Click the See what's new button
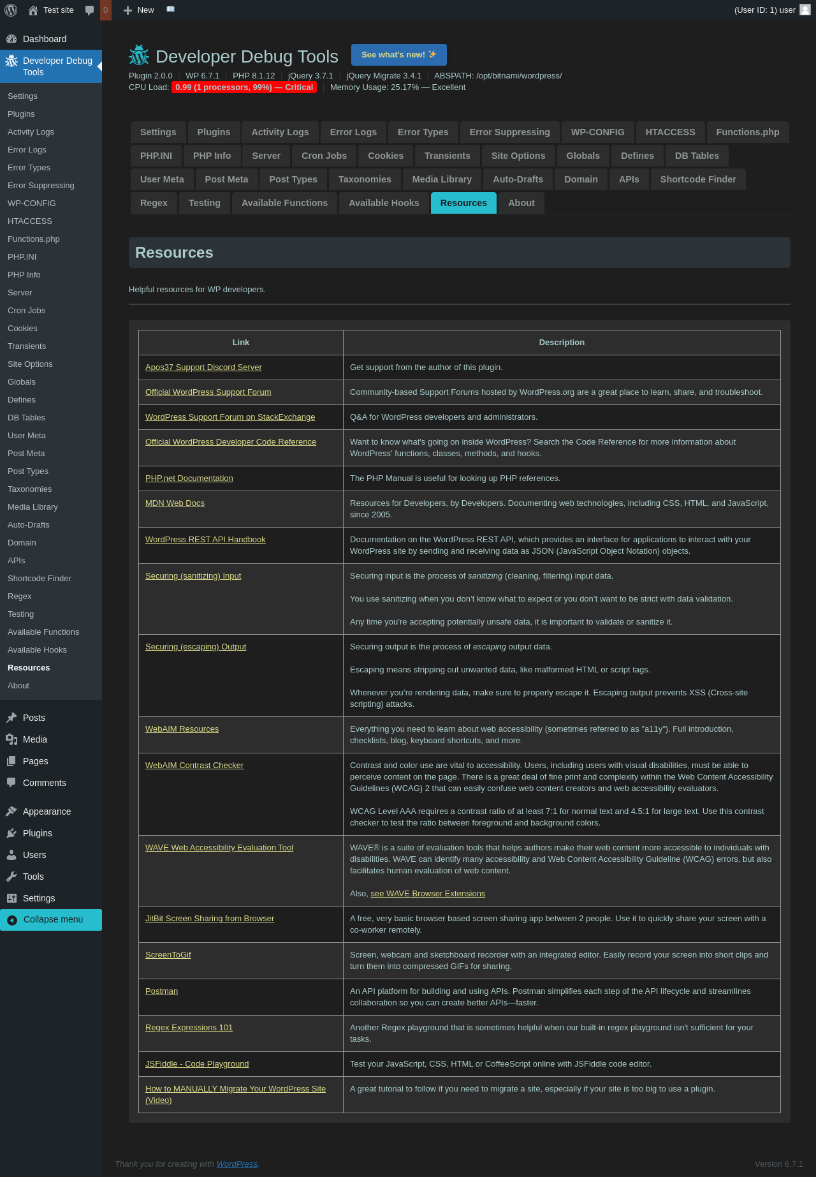This screenshot has height=1177, width=816. [399, 55]
